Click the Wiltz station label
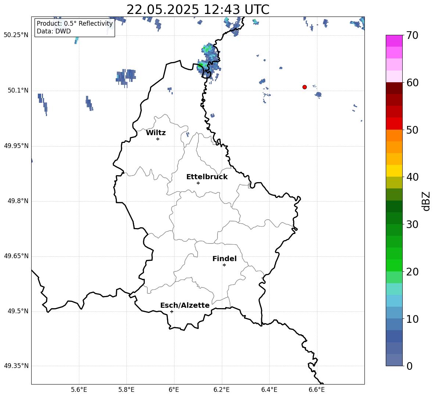 tap(156, 133)
